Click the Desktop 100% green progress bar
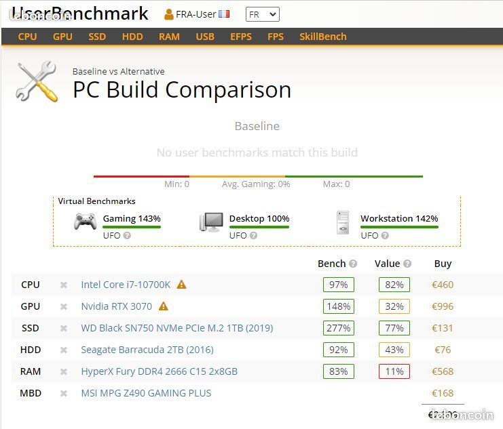 [x=259, y=227]
